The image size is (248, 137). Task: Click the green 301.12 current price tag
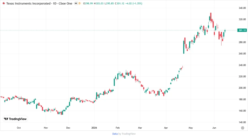tap(242, 30)
